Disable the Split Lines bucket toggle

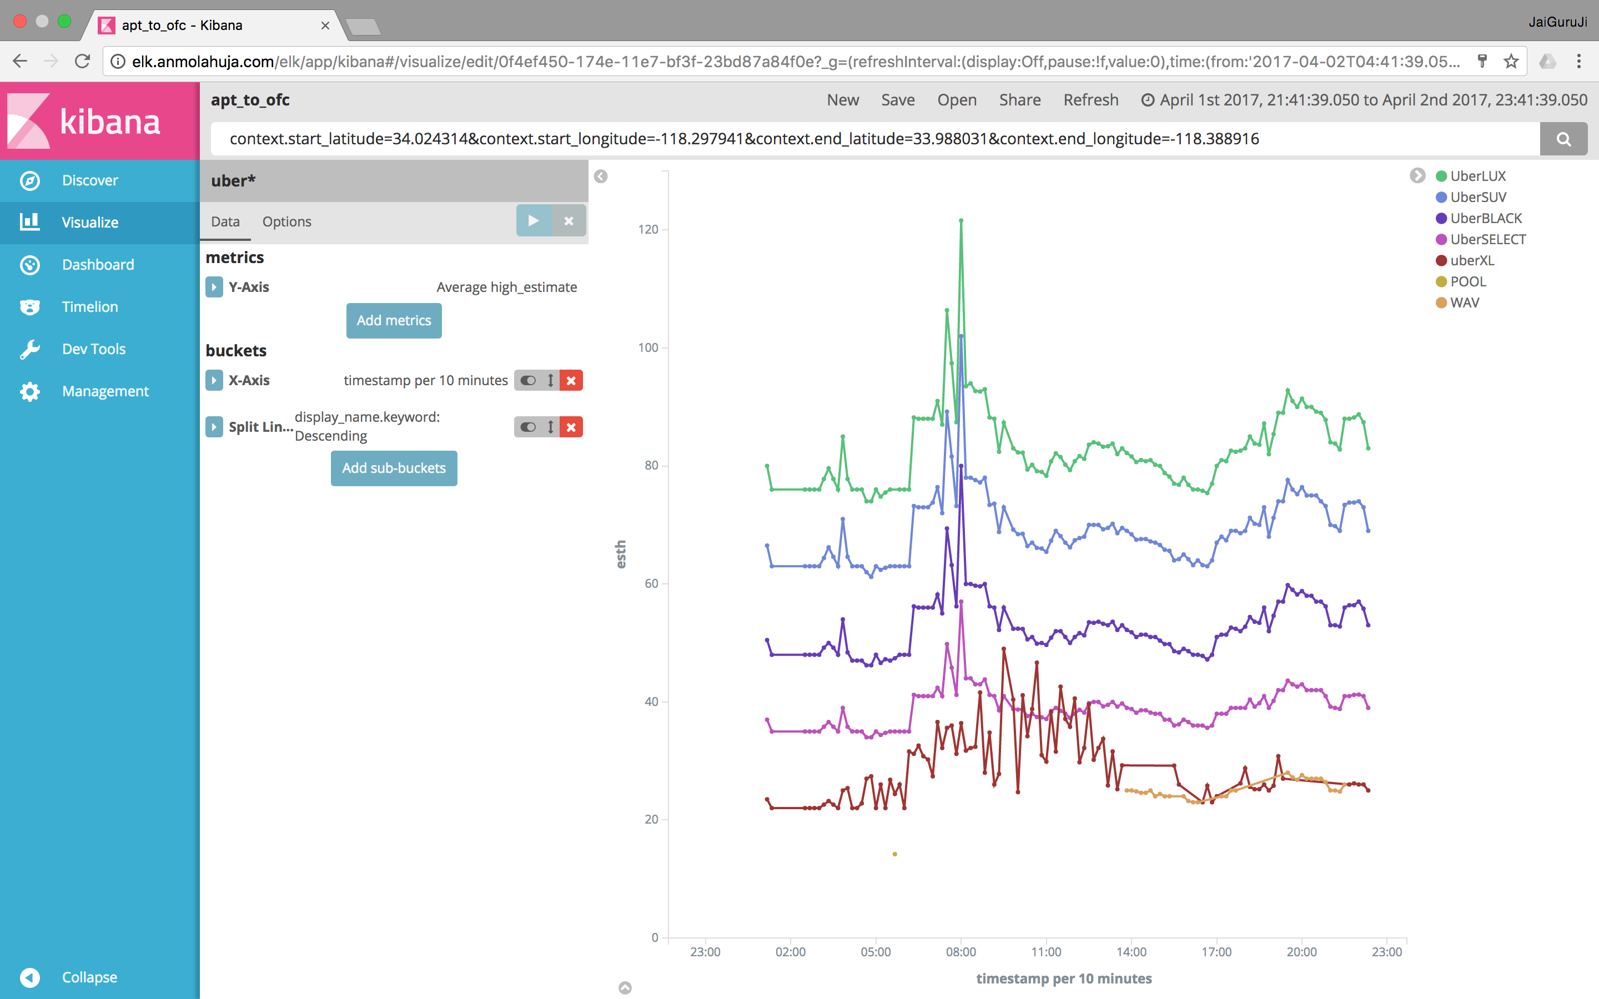[527, 427]
